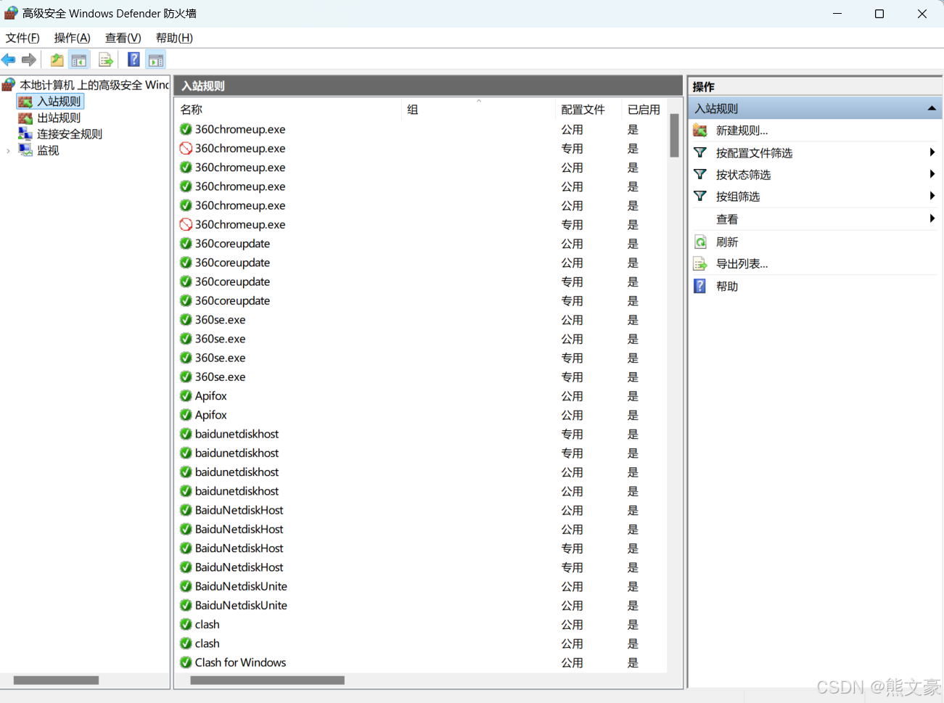This screenshot has width=944, height=703.
Task: Click the Export List toolbar icon
Action: point(106,60)
